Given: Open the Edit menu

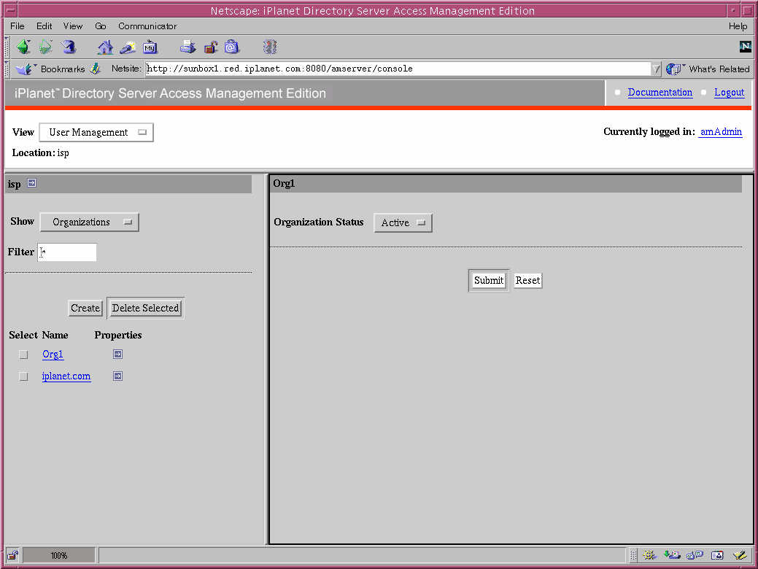Looking at the screenshot, I should 44,26.
